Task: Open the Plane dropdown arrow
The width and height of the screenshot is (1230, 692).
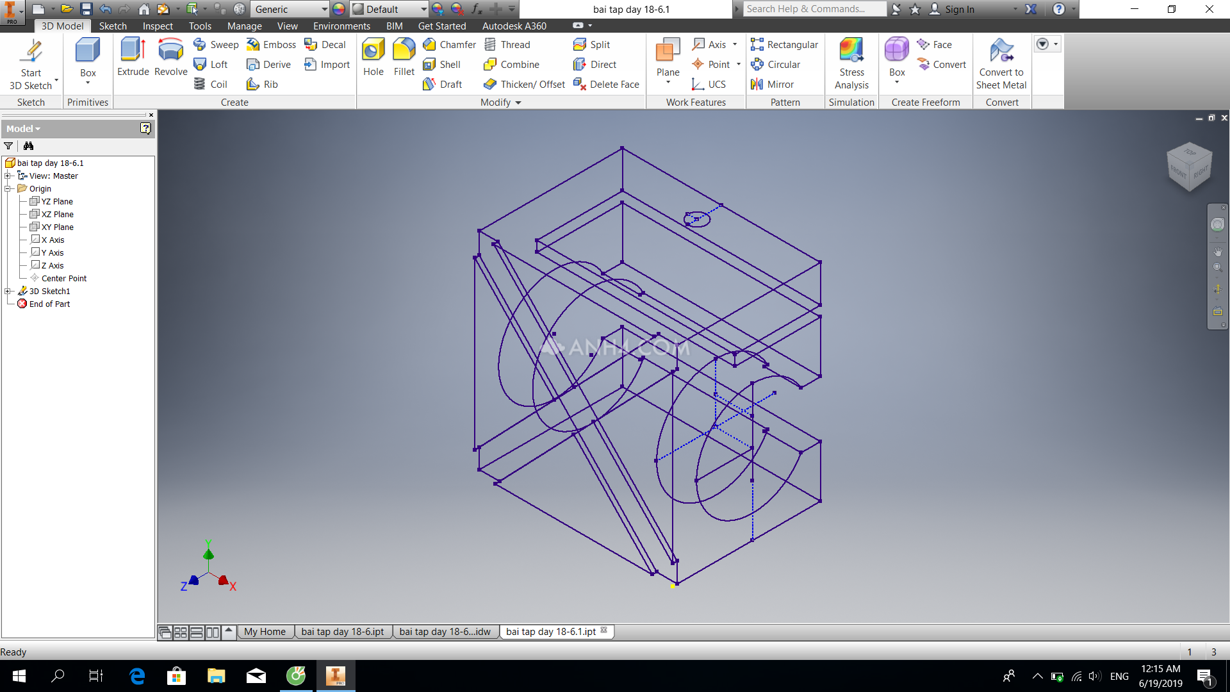Action: [x=668, y=83]
